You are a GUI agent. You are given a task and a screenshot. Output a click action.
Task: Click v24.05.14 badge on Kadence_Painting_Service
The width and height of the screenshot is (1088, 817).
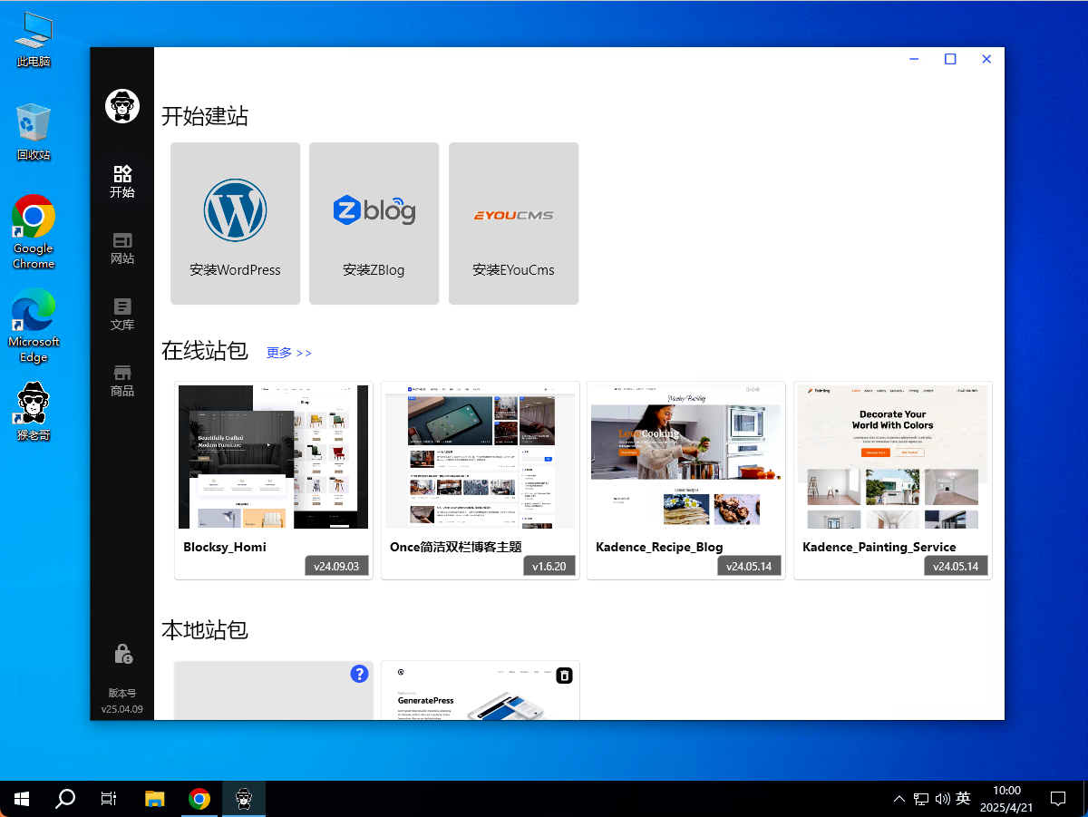(956, 566)
